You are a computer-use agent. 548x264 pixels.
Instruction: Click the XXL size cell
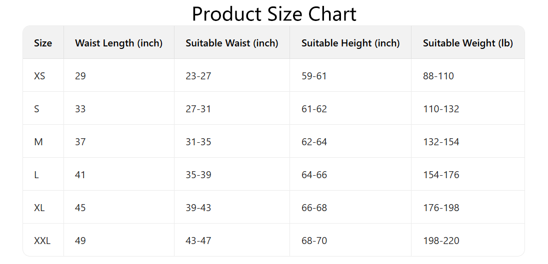point(42,241)
